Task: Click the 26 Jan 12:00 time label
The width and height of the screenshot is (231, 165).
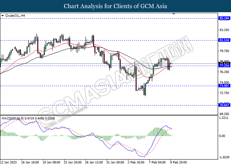Action: [94, 162]
